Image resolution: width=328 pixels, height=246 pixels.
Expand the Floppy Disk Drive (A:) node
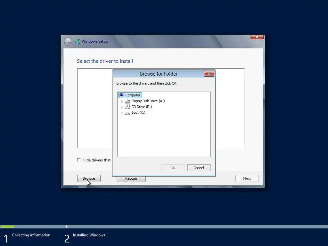[x=122, y=101]
